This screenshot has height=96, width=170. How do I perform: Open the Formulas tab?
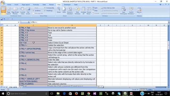(36, 5)
